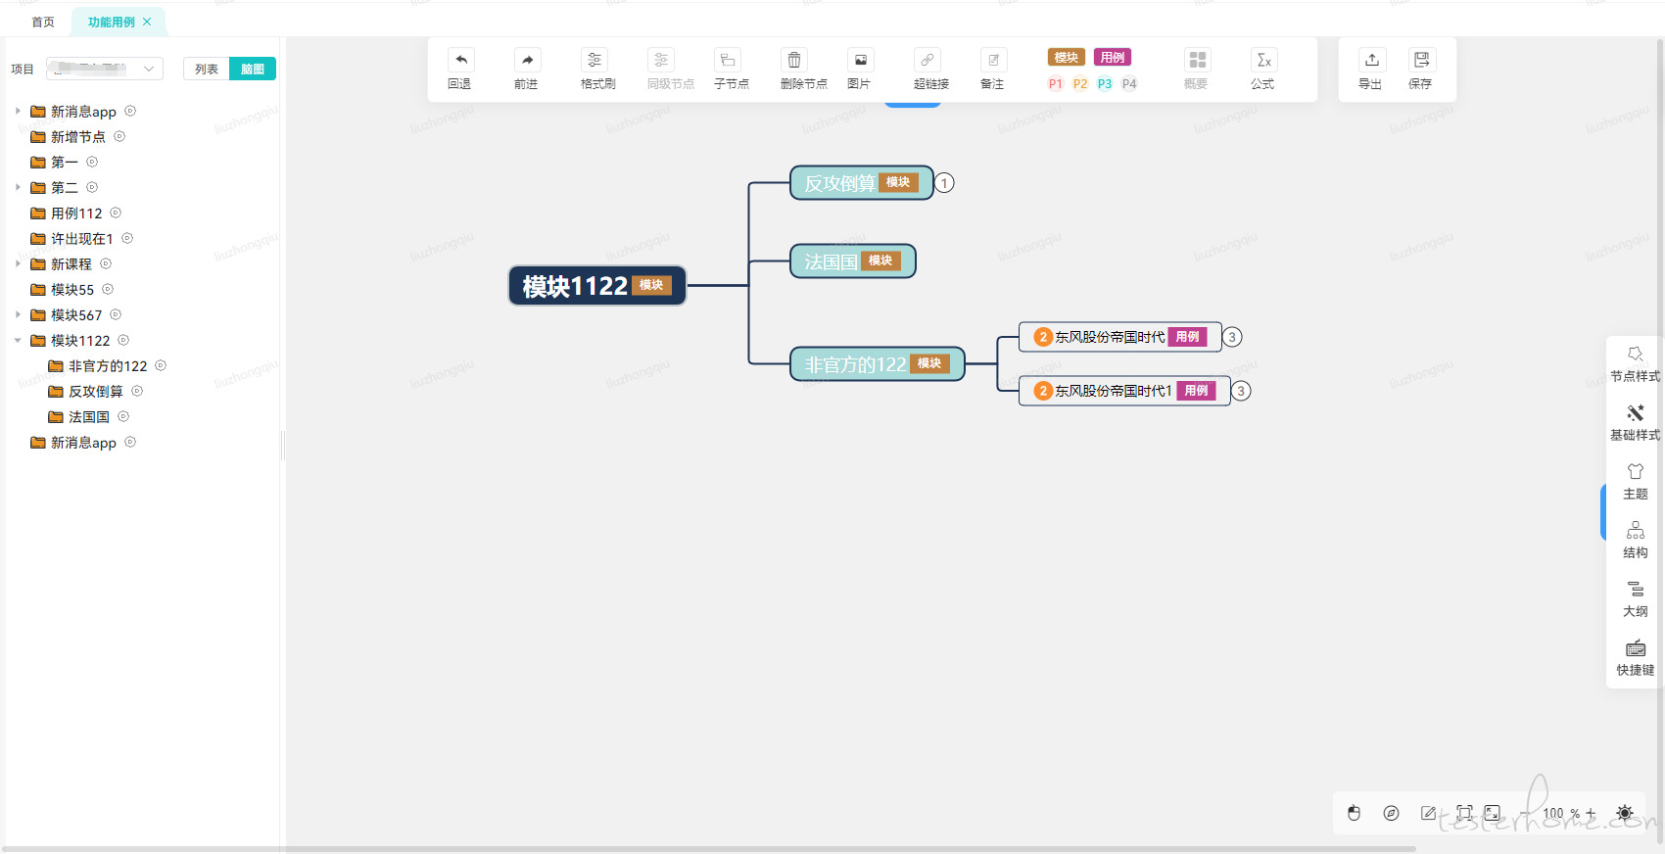Select the root node 模块1122
Image resolution: width=1665 pixels, height=854 pixels.
[597, 285]
